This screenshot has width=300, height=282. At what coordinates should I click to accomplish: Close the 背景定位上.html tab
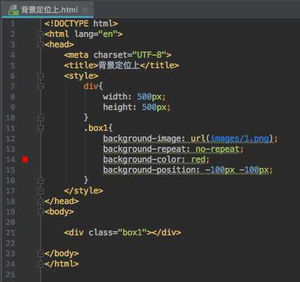pyautogui.click(x=86, y=10)
